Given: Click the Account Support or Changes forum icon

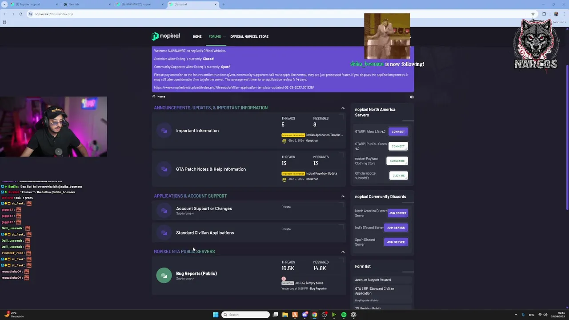Looking at the screenshot, I should tap(164, 211).
